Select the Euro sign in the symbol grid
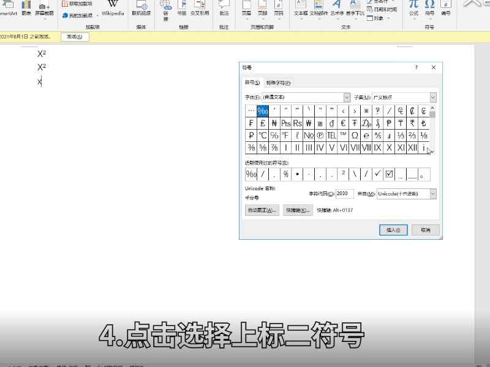This screenshot has width=490, height=367. (343, 123)
